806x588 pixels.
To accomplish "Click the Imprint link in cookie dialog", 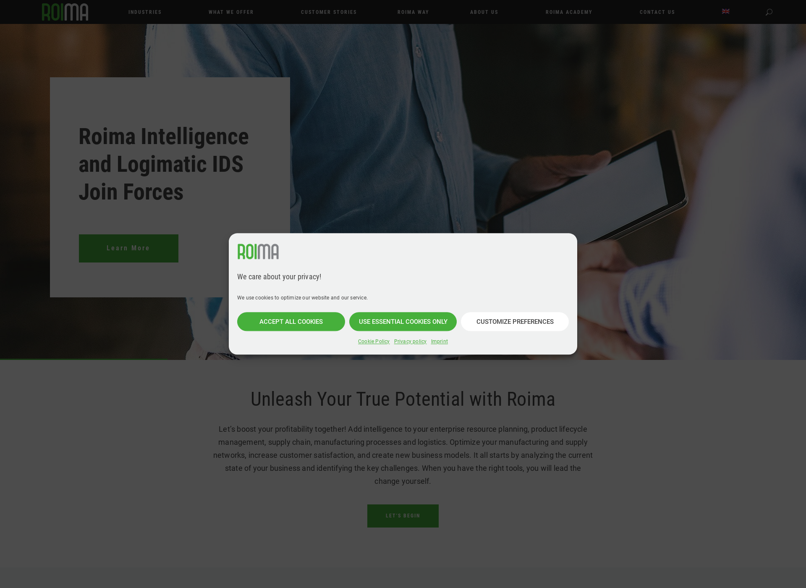I will [439, 341].
